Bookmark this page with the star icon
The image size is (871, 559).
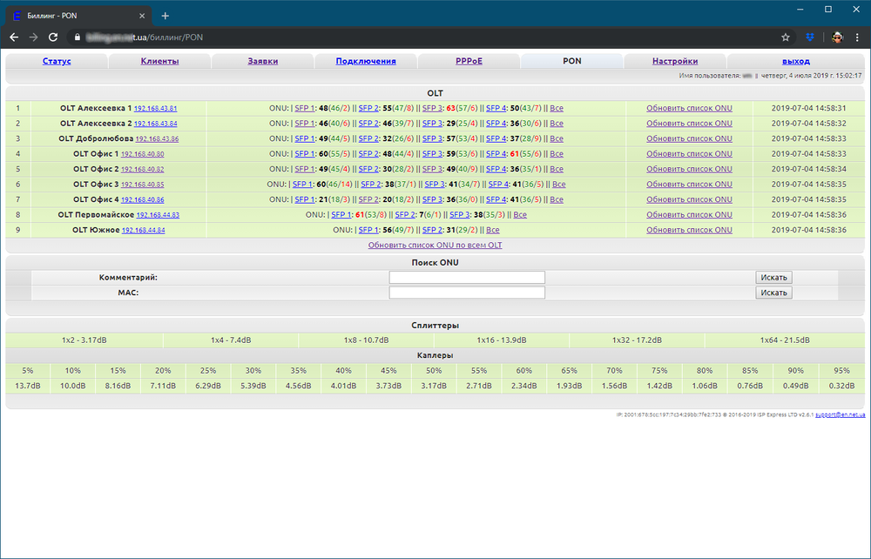click(786, 37)
